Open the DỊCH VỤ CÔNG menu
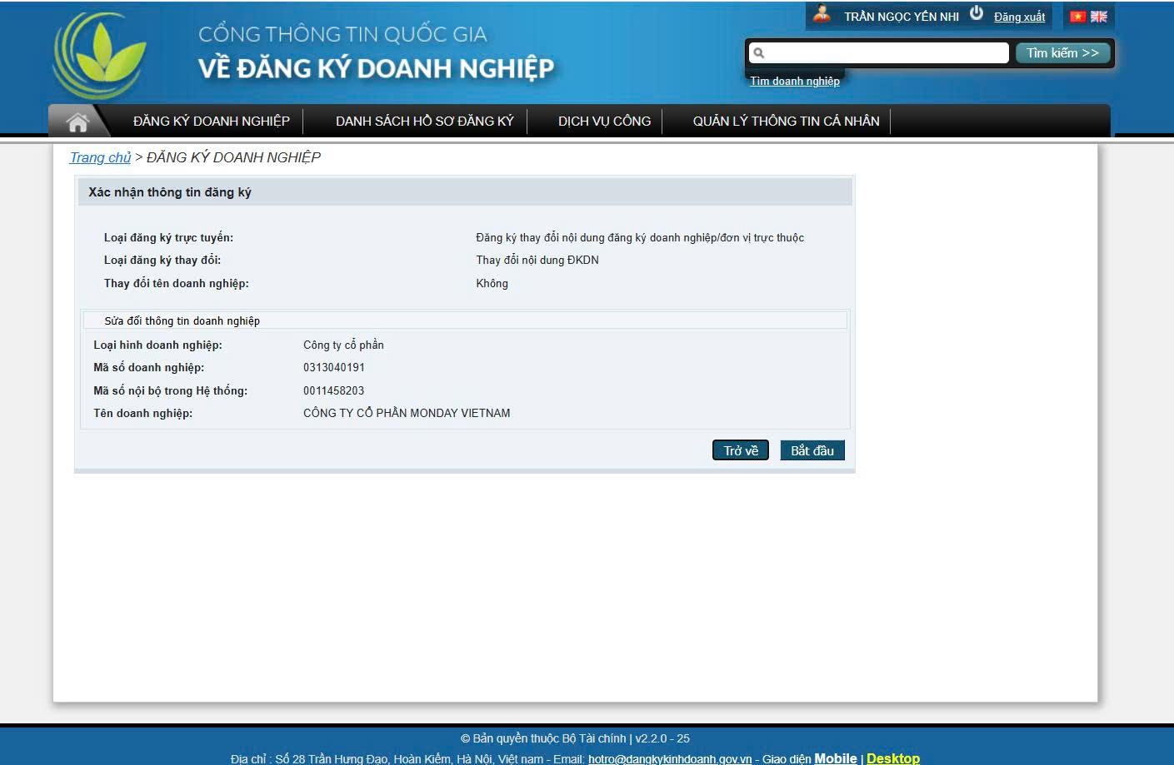 pos(604,122)
